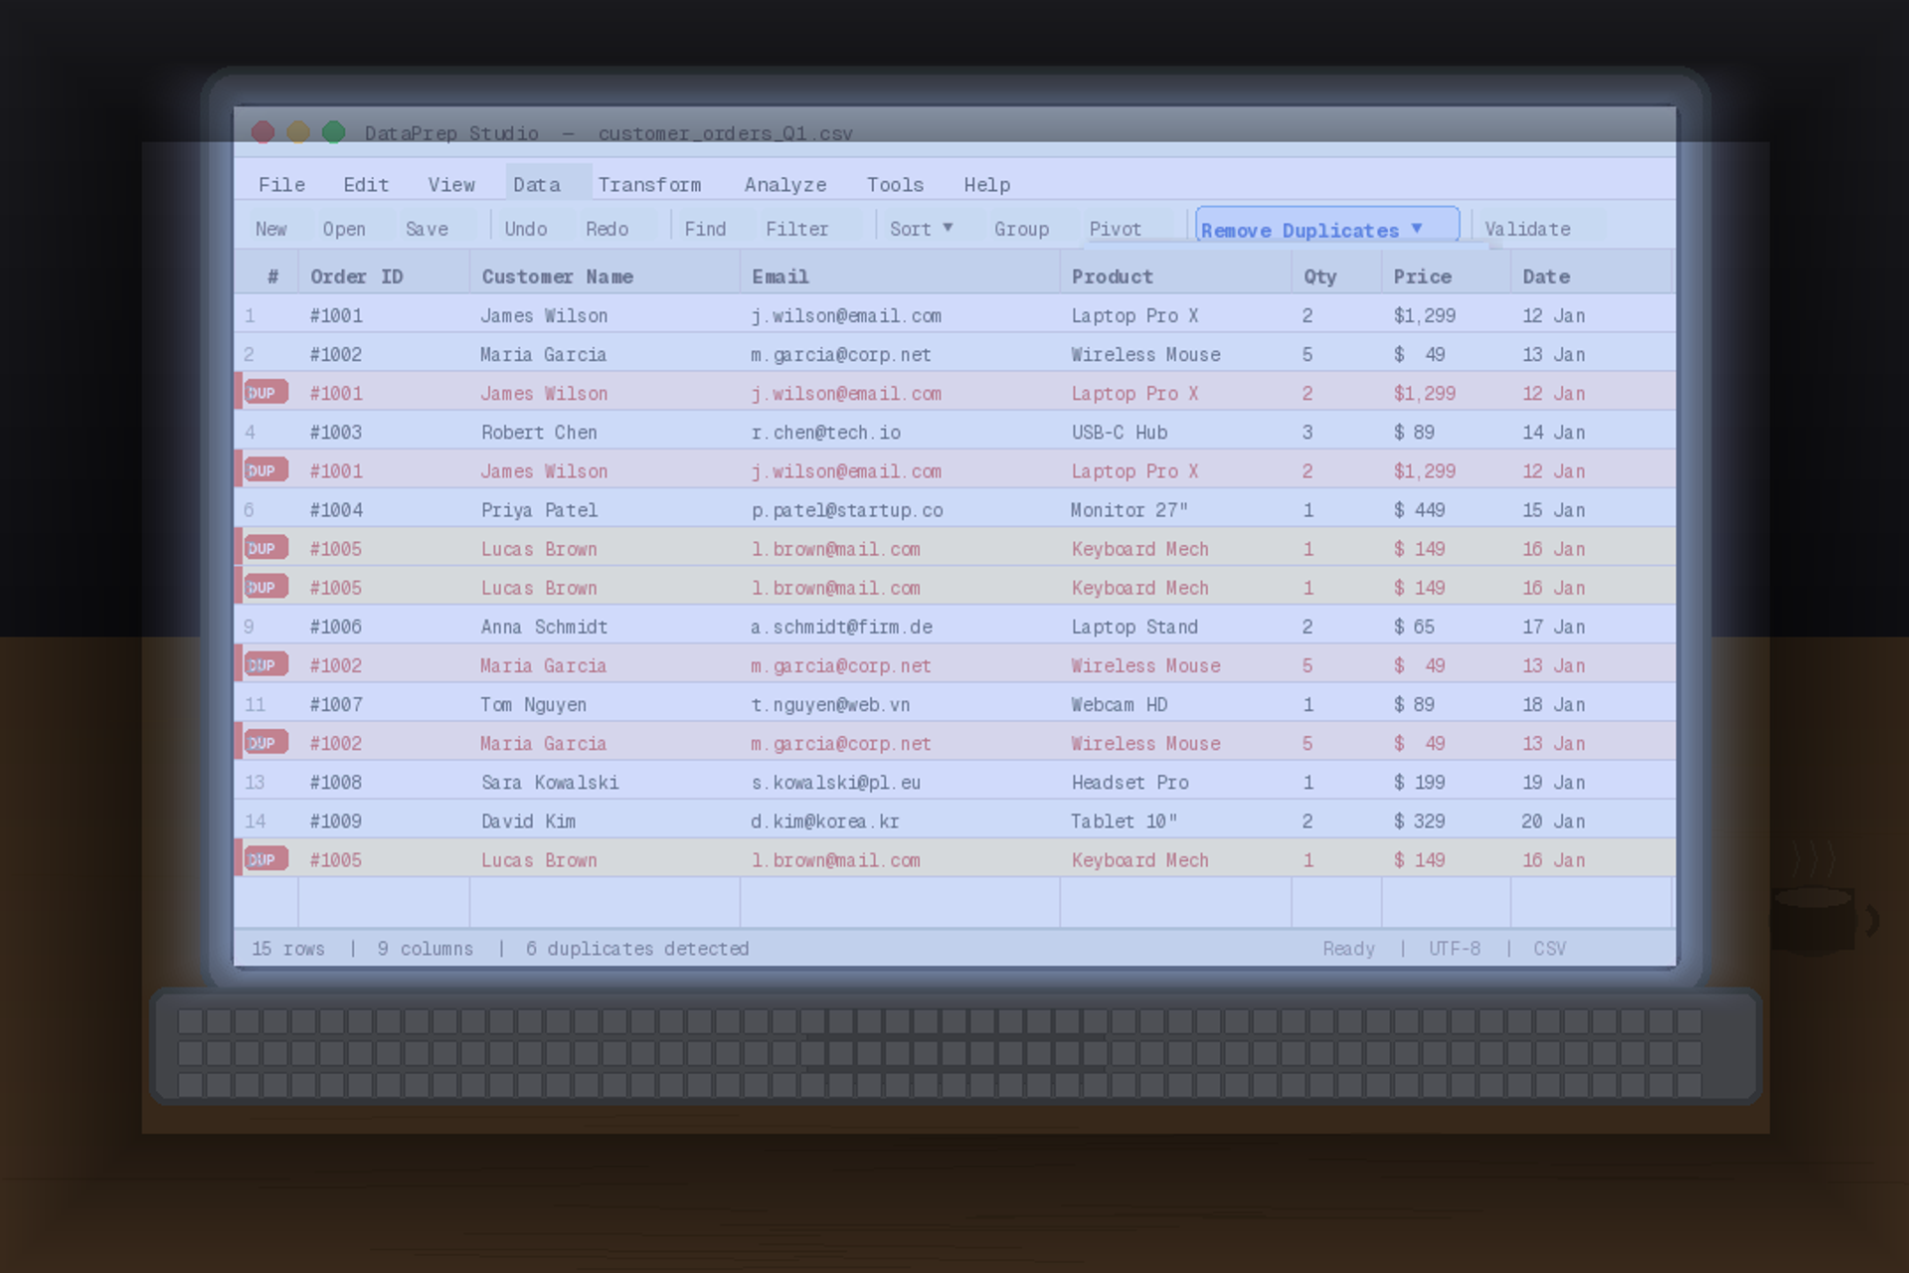The width and height of the screenshot is (1909, 1273).
Task: Click the Validate toolbar button
Action: coord(1527,229)
